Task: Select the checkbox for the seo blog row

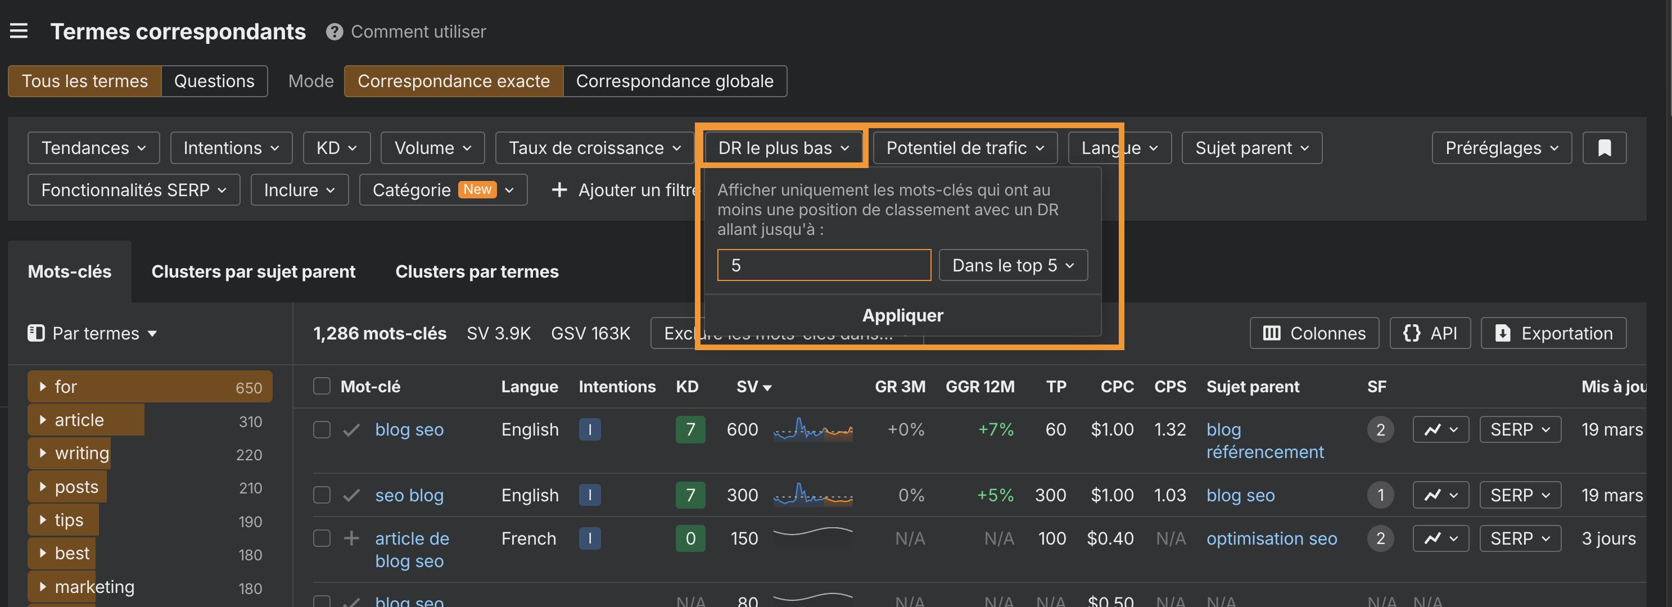Action: [321, 495]
